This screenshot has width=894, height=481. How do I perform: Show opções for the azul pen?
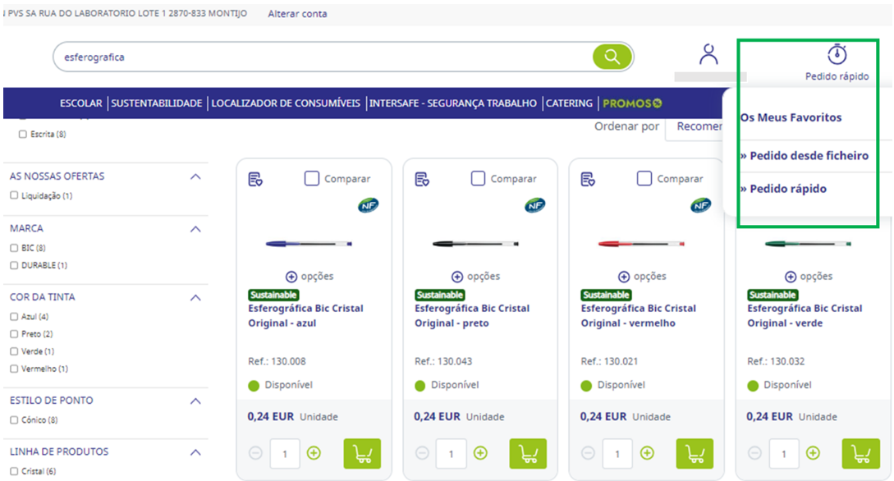click(309, 277)
